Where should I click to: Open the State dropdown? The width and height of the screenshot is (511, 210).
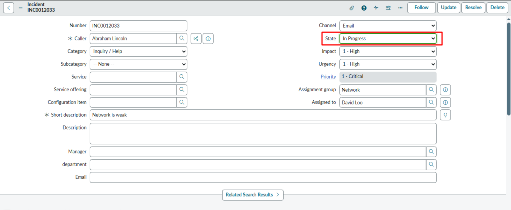click(x=388, y=38)
